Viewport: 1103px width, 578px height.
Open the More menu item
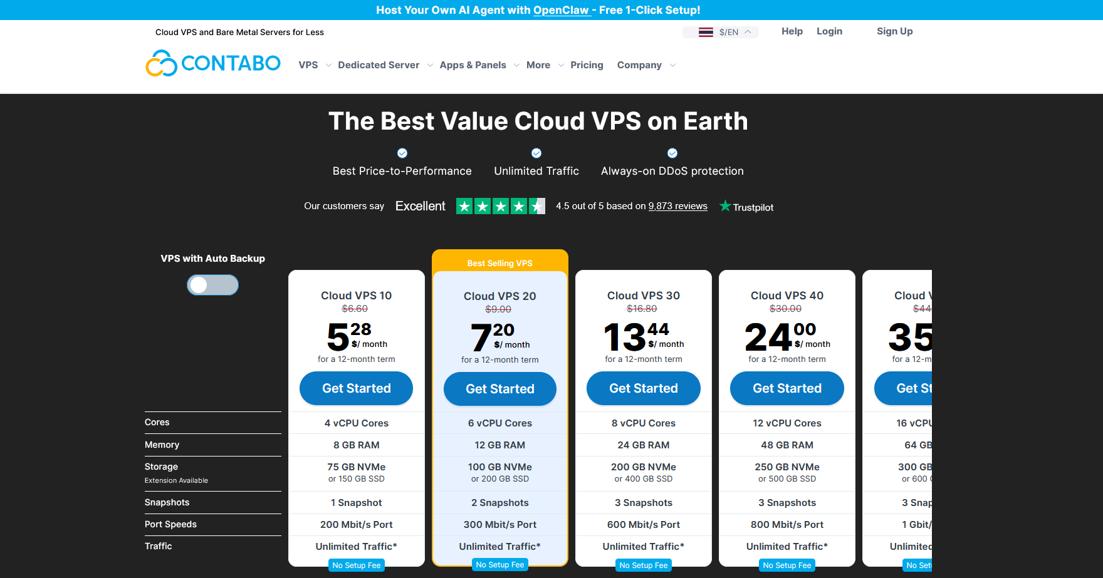pyautogui.click(x=538, y=65)
